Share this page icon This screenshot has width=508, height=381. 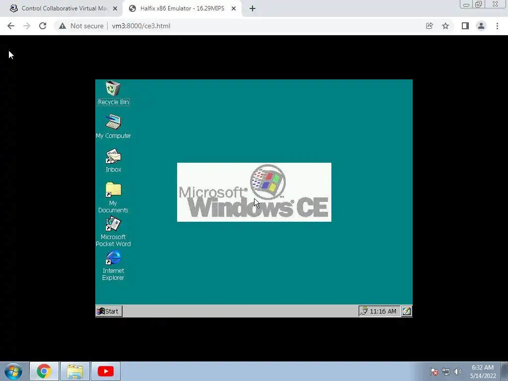429,26
